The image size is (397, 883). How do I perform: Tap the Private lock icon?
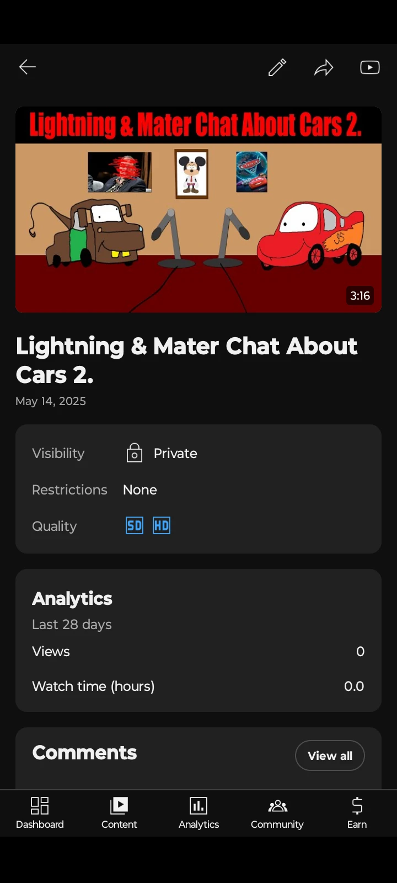134,453
